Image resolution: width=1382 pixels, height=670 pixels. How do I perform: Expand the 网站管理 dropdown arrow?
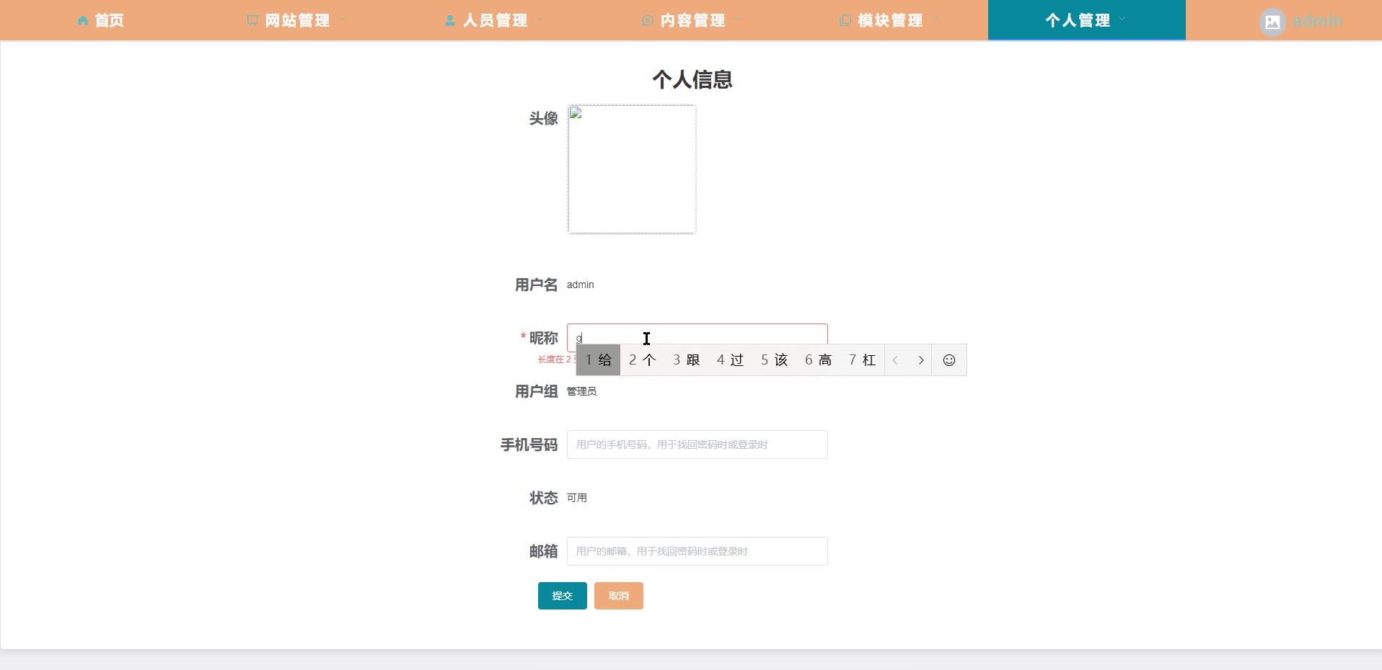click(343, 19)
